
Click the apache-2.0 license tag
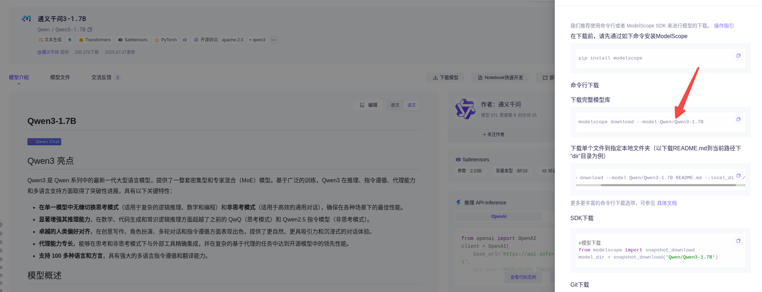(x=218, y=40)
